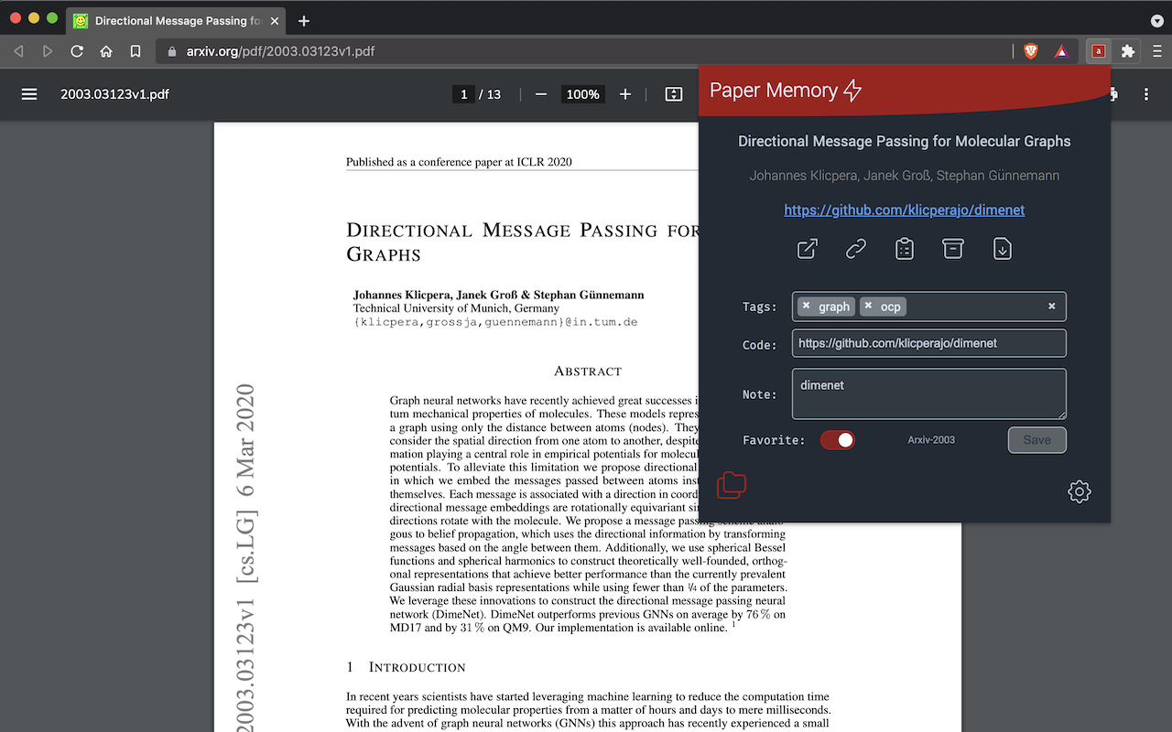Image resolution: width=1172 pixels, height=732 pixels.
Task: Click the Technical University of Munich affiliation
Action: pos(456,308)
